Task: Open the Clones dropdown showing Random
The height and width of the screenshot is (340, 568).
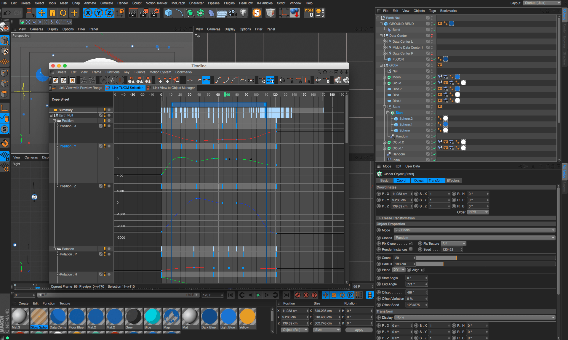Action: 474,238
